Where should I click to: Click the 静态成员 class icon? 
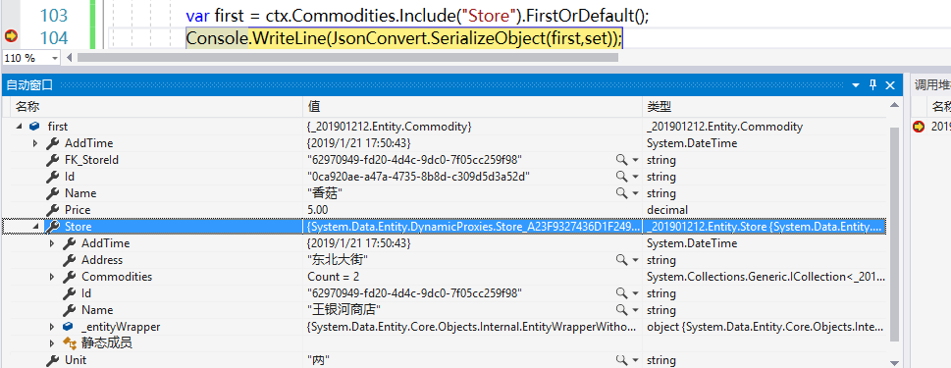click(69, 343)
